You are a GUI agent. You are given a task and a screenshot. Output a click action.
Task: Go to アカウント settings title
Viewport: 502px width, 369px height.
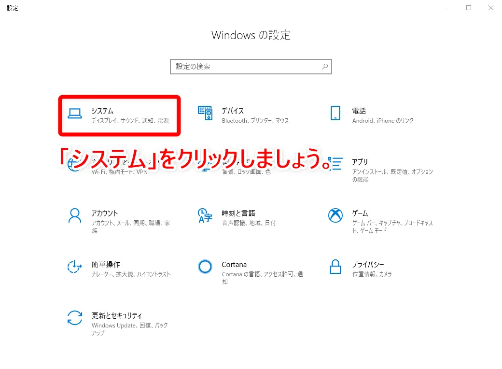click(x=105, y=213)
